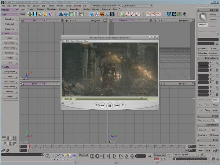Open the Default_Pass dropdown

coord(137,6)
